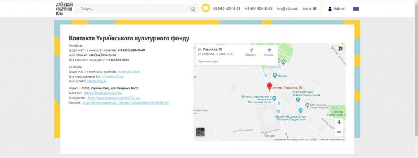
Task: Click header phone +38 (050) 629-18-08
Action: click(x=226, y=9)
